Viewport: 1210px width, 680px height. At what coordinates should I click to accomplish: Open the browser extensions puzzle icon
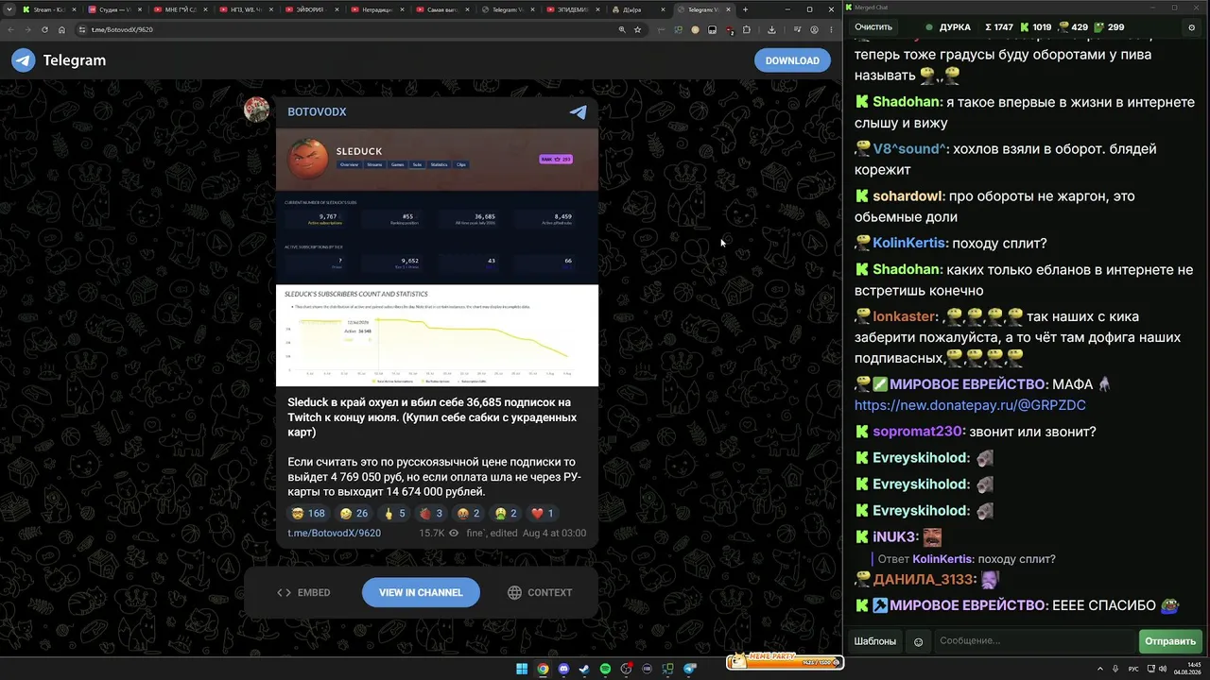(x=746, y=29)
